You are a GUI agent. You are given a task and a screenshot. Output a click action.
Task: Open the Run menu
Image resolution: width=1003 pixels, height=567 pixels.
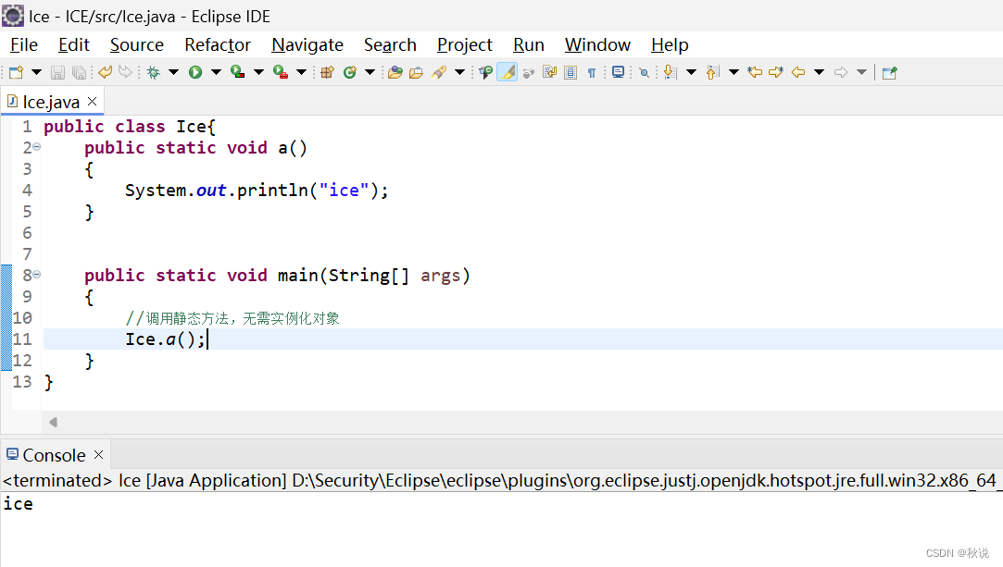pos(529,44)
